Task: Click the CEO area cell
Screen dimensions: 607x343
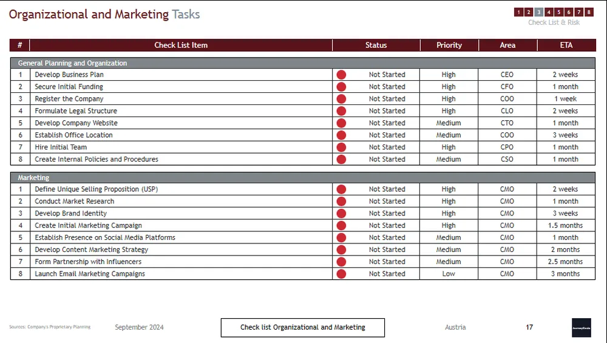Action: (507, 75)
